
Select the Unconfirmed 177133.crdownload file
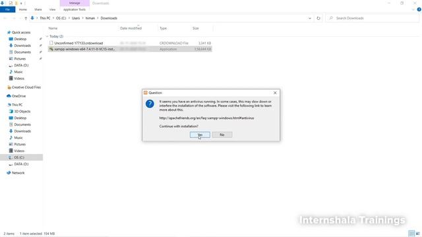coord(130,43)
